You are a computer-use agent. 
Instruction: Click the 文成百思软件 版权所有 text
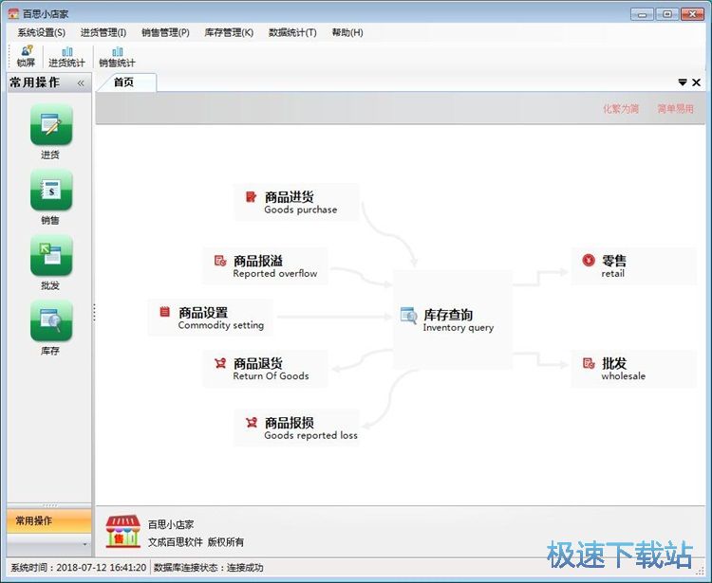pyautogui.click(x=196, y=541)
